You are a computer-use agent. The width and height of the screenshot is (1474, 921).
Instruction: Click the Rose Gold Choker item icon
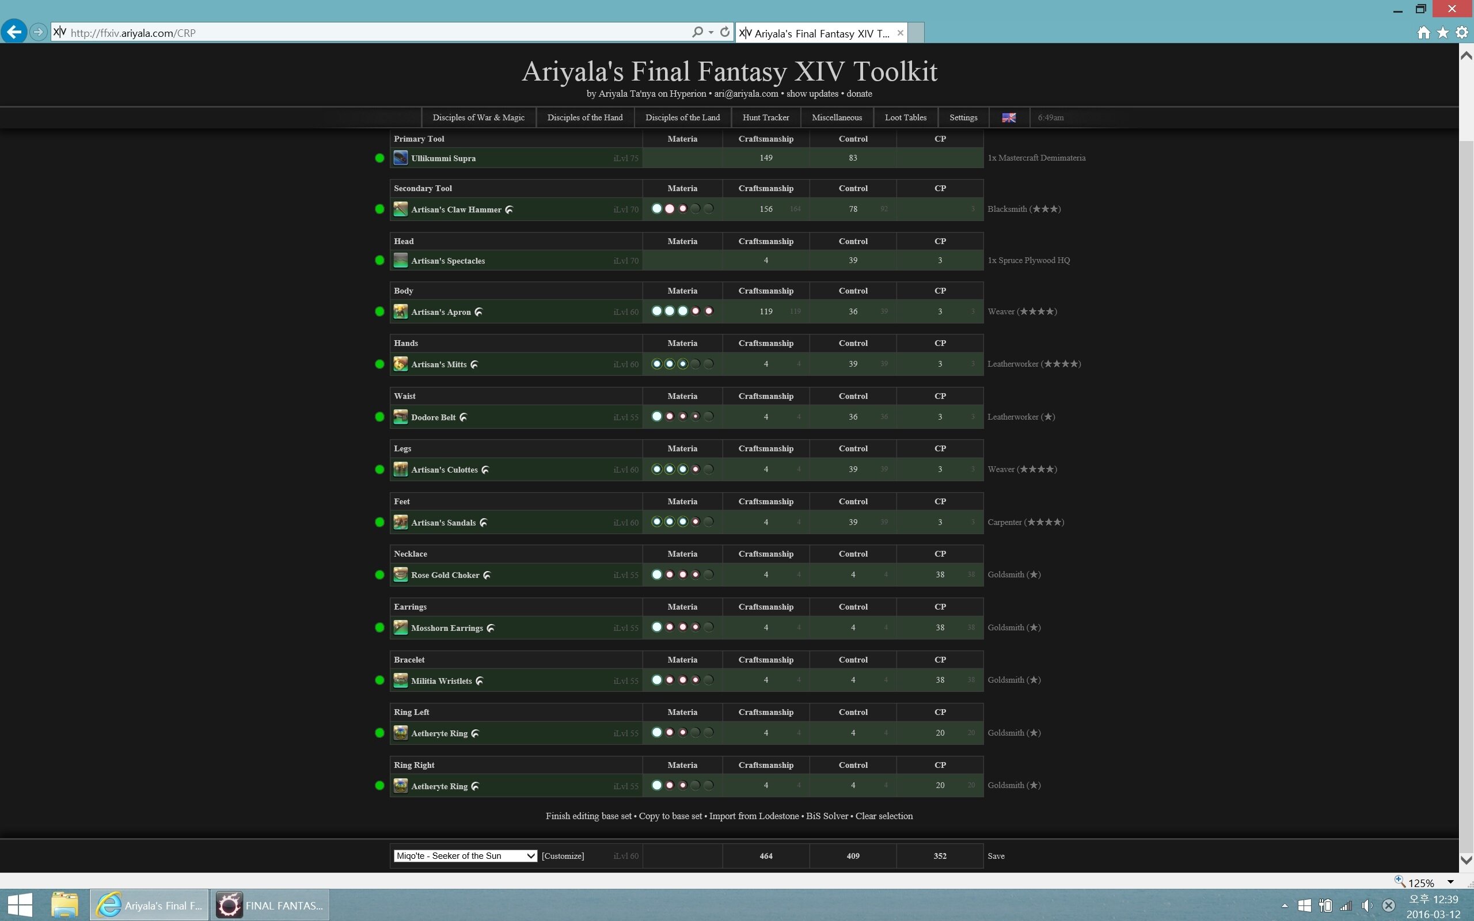[400, 574]
